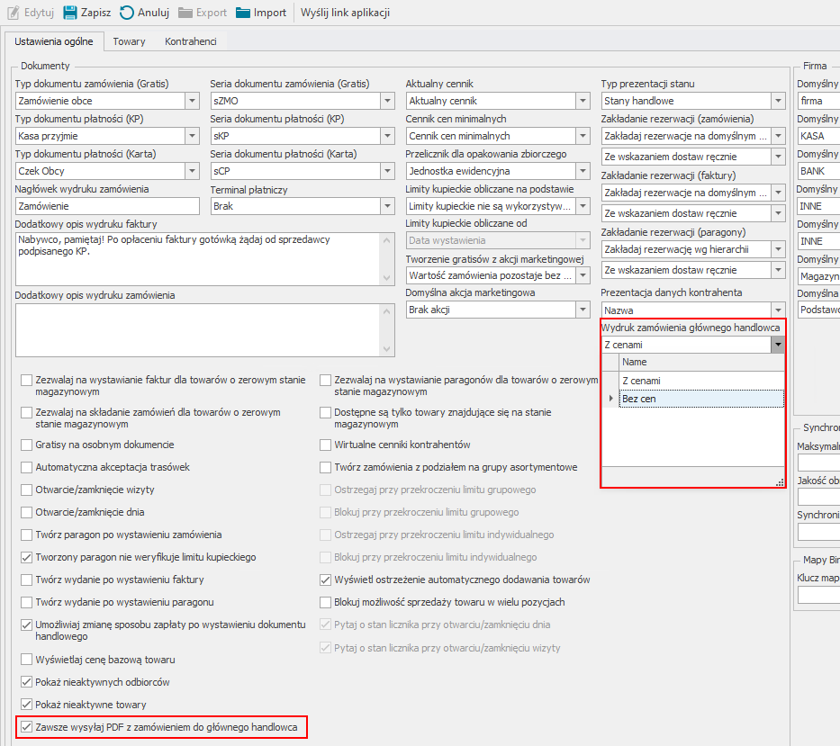Toggle Zawsze wysyłaj PDF z zamówieniem checkbox

tap(27, 726)
